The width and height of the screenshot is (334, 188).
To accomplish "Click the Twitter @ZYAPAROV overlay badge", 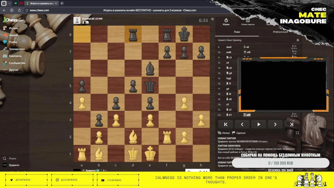I will pos(26,180).
